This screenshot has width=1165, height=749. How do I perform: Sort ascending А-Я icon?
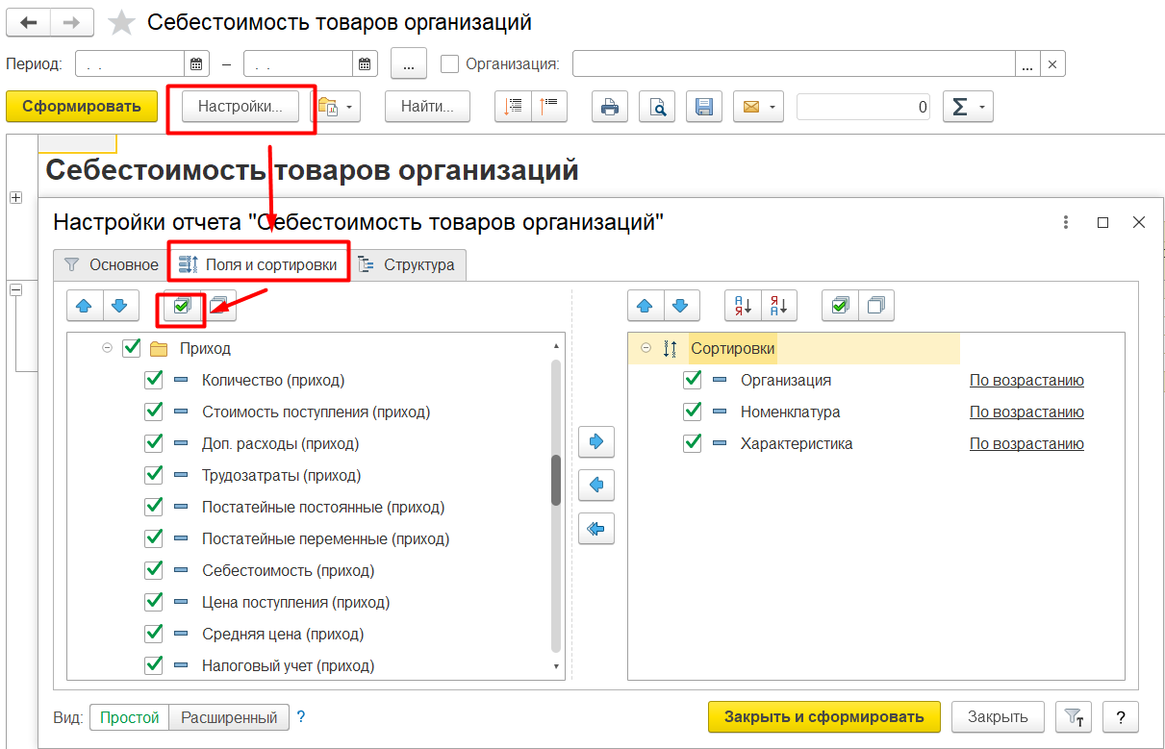coord(744,306)
